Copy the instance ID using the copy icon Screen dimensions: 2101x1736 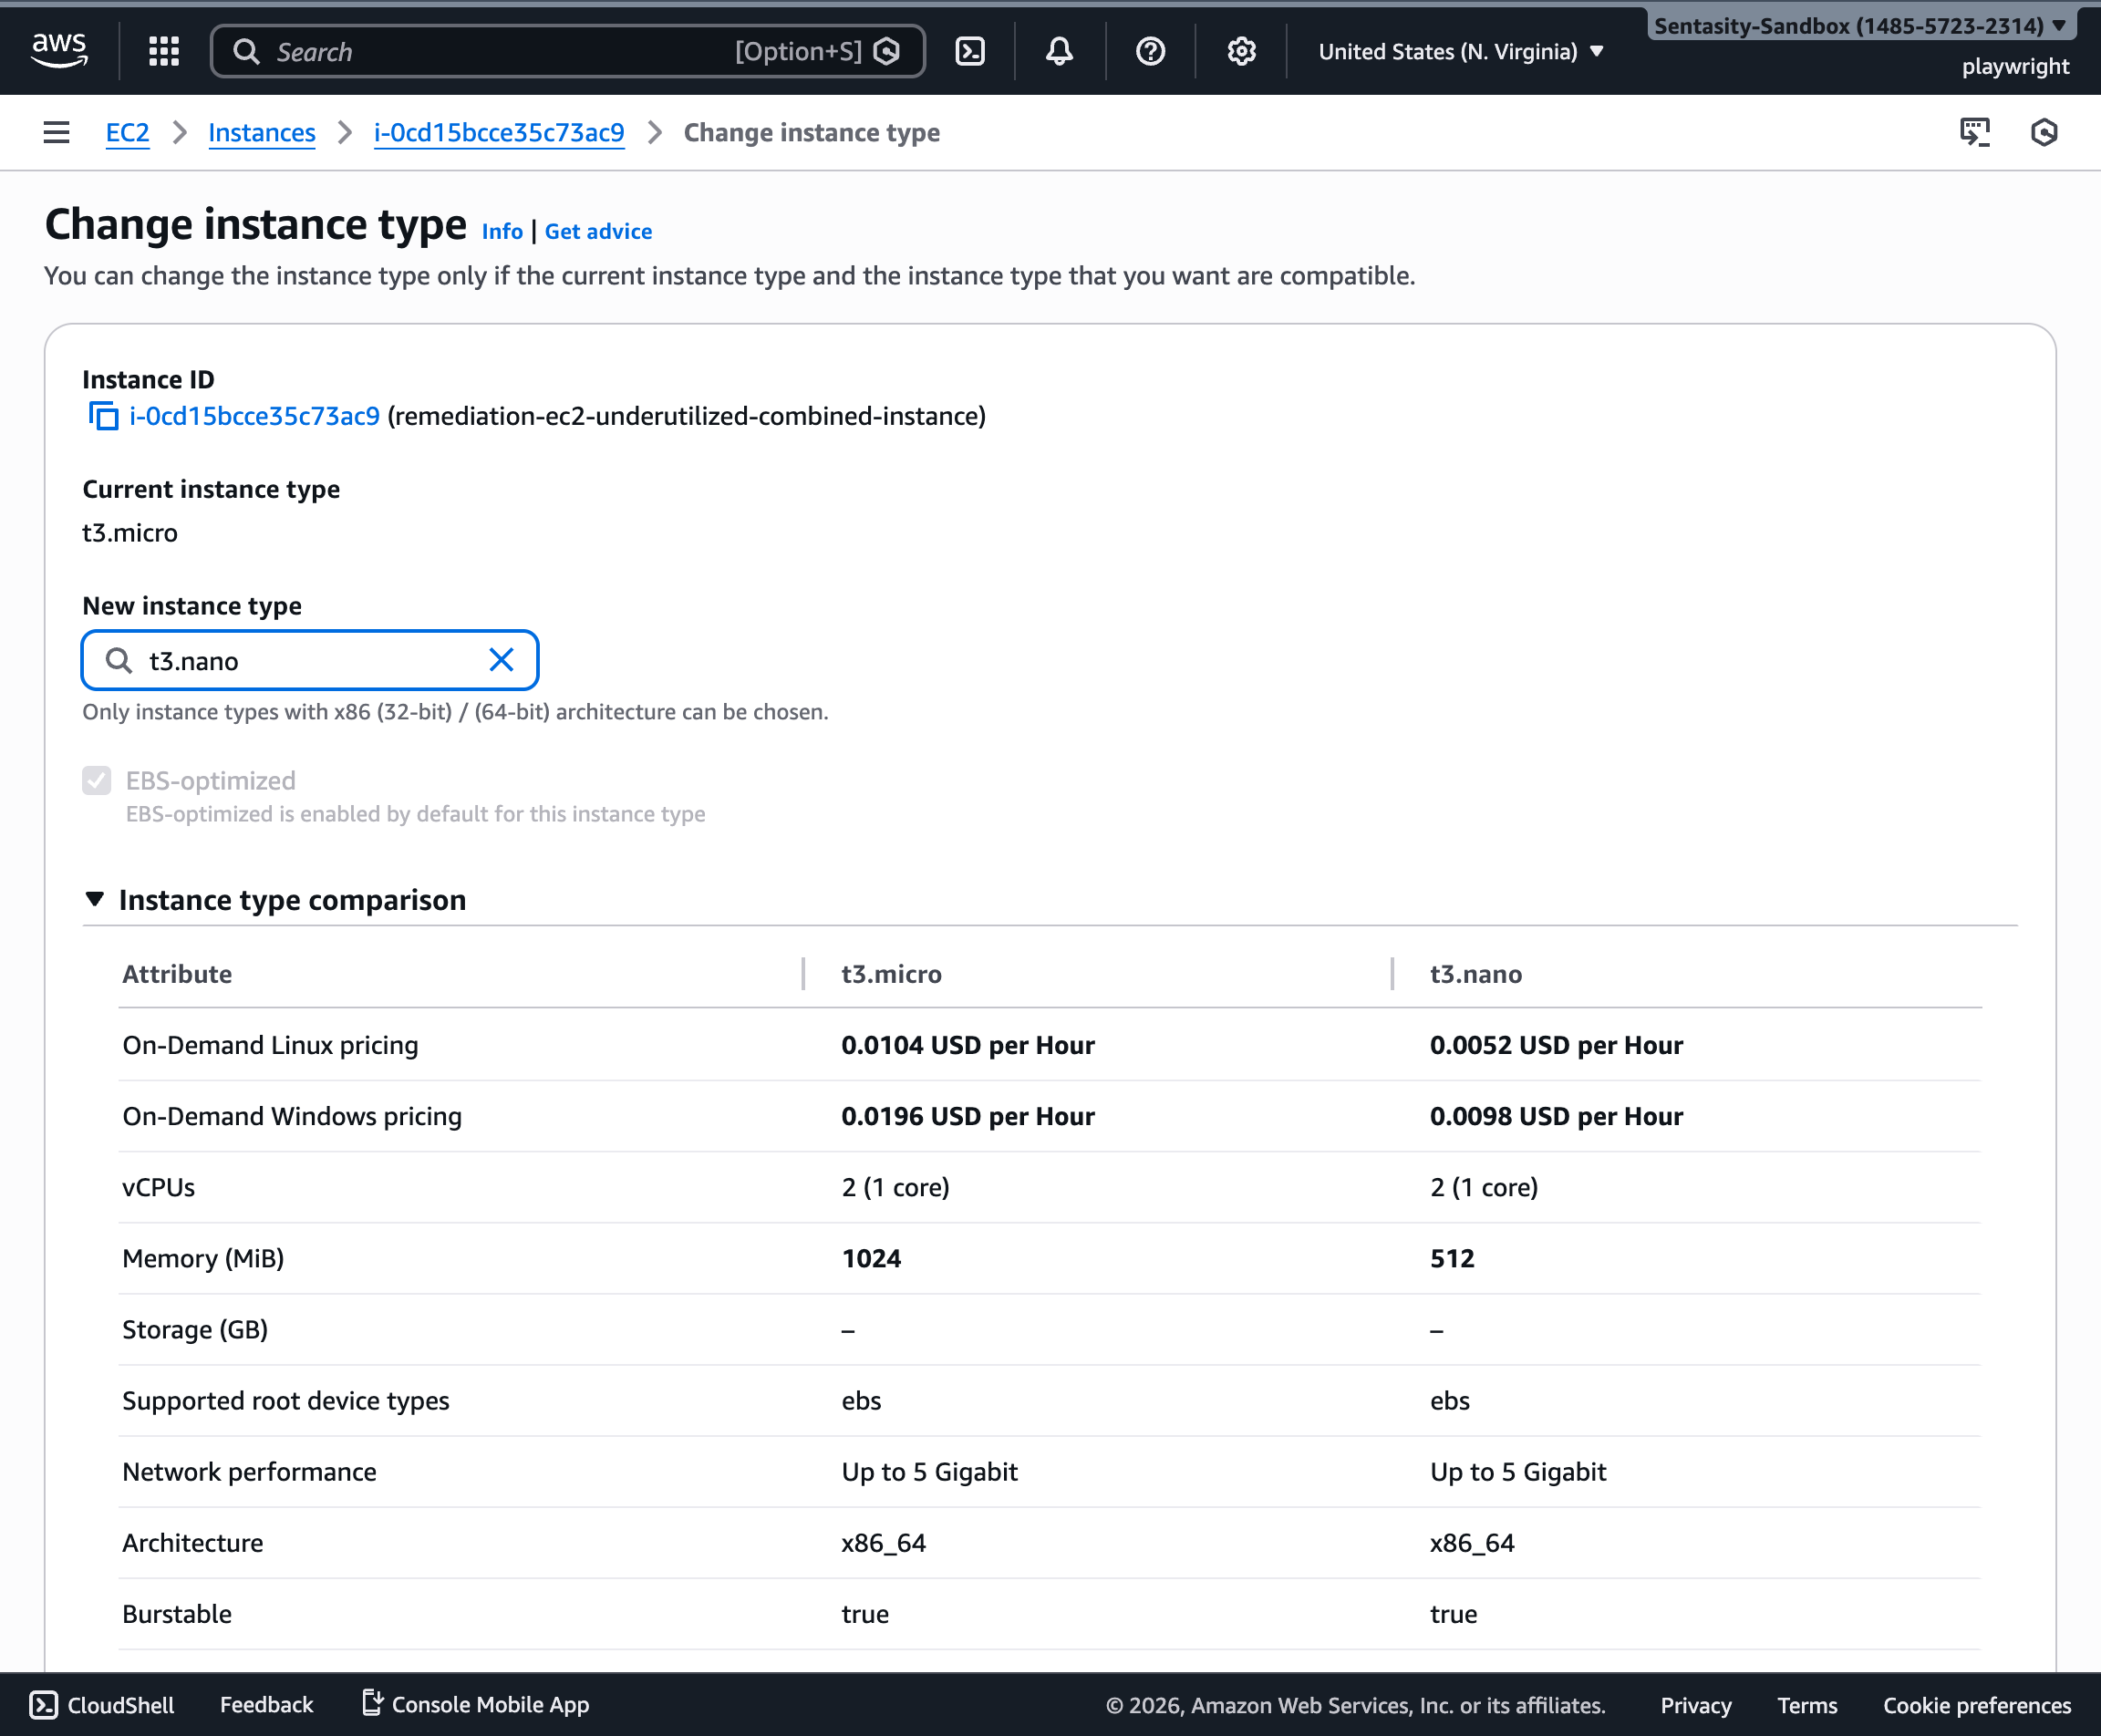(103, 416)
